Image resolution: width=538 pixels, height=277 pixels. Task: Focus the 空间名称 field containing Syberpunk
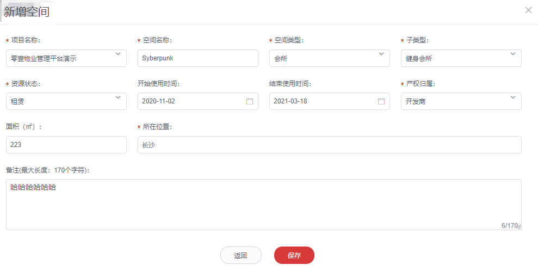197,58
